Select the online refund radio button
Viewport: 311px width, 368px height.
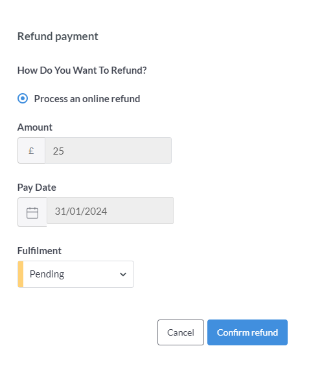(23, 98)
